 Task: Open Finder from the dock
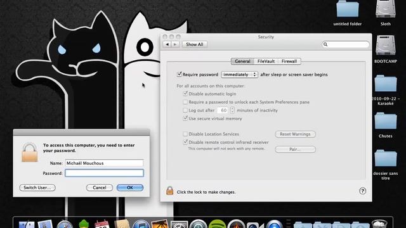27,224
